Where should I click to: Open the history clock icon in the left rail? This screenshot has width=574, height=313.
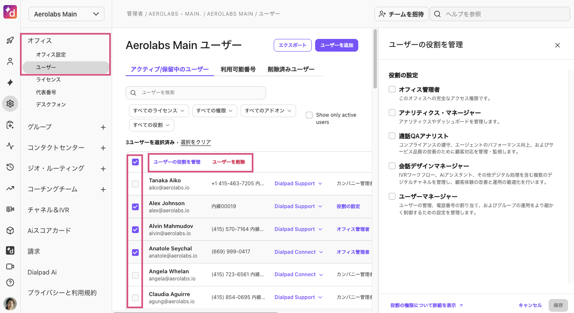10,167
